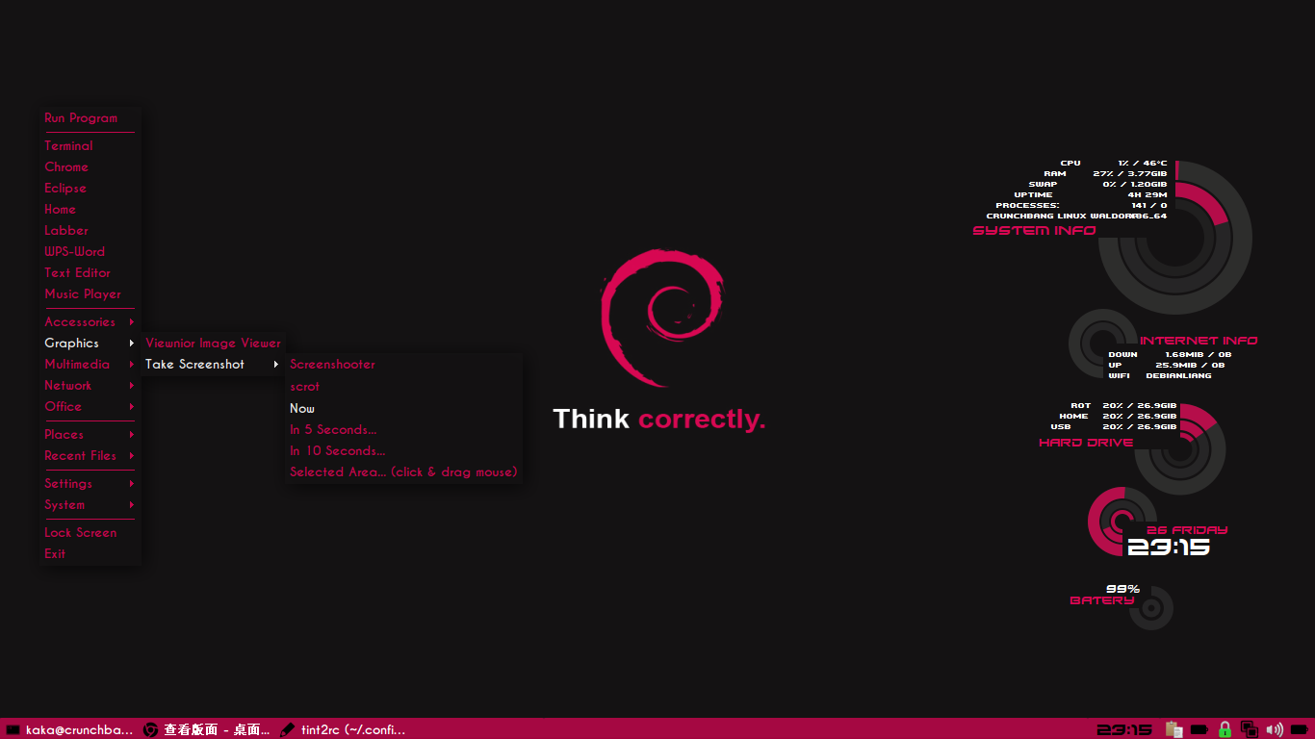
Task: Click the volume speaker tray icon
Action: 1275,729
